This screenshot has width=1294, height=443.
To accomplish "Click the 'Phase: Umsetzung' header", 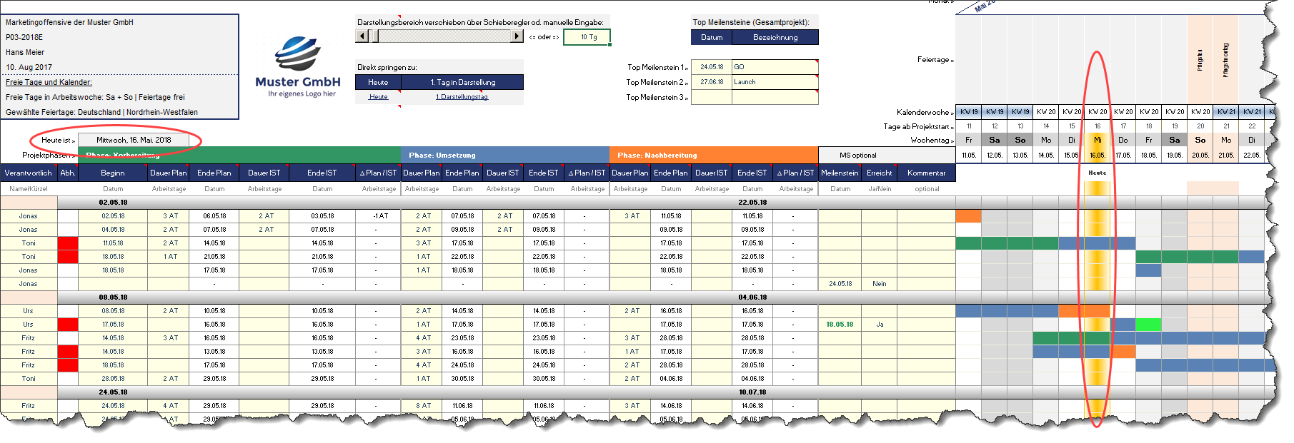I will [x=505, y=155].
